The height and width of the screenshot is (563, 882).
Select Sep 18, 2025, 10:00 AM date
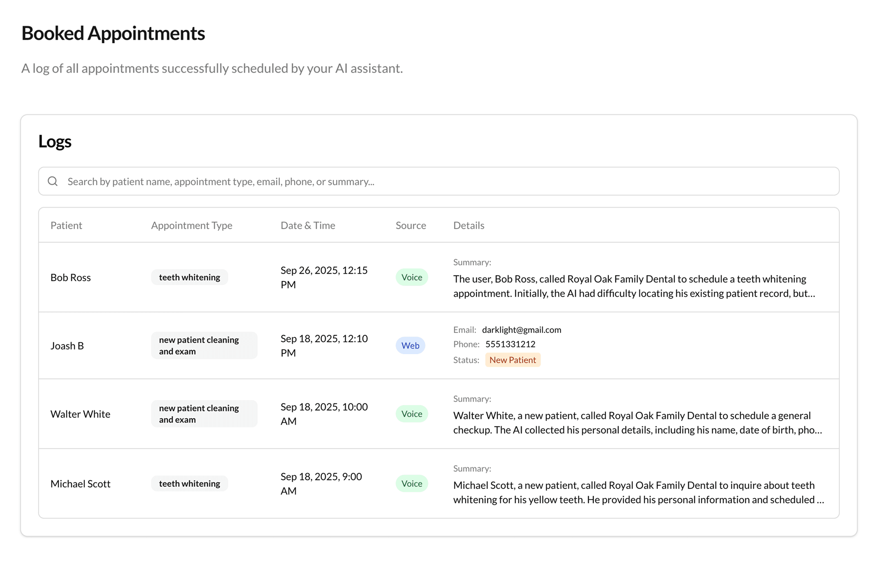[324, 414]
